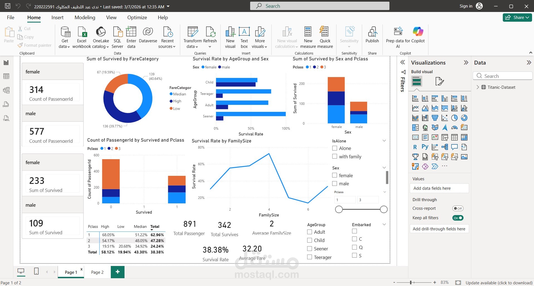Check the female option under Sex
This screenshot has height=286, width=534.
pyautogui.click(x=335, y=175)
